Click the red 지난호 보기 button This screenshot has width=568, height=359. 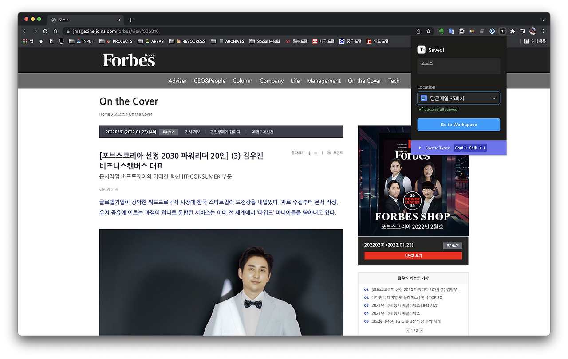point(413,256)
